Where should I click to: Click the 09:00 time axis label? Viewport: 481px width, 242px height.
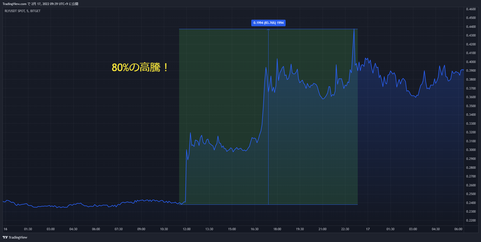[x=141, y=229]
